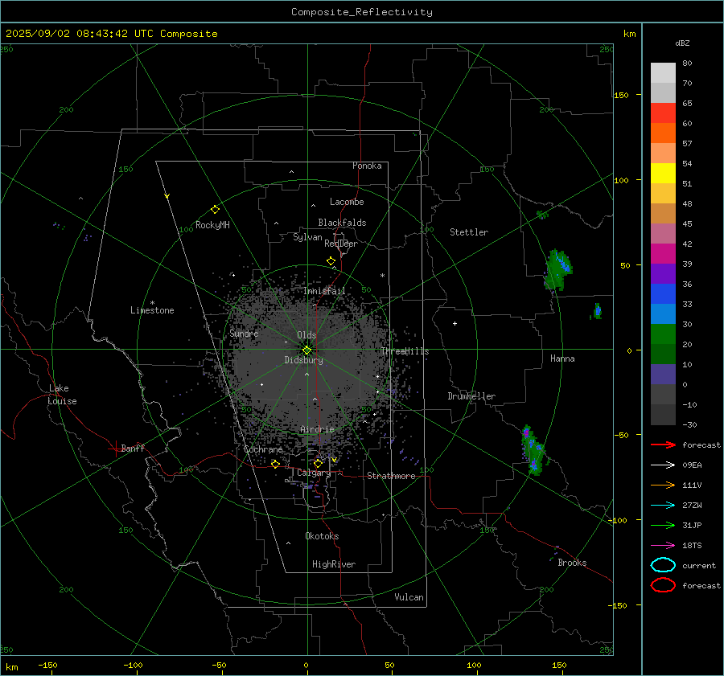Click the Drumheller town label

(x=471, y=396)
